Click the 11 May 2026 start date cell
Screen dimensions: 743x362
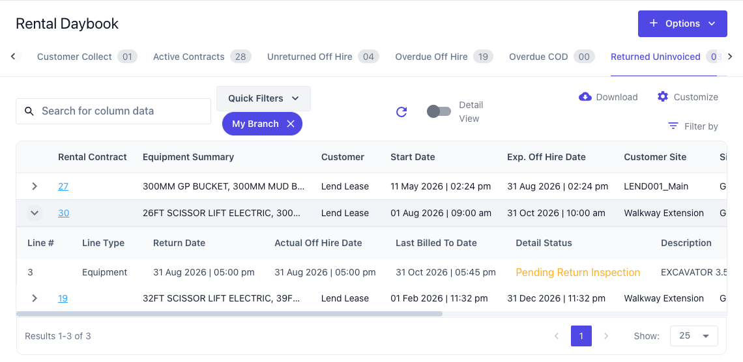441,186
